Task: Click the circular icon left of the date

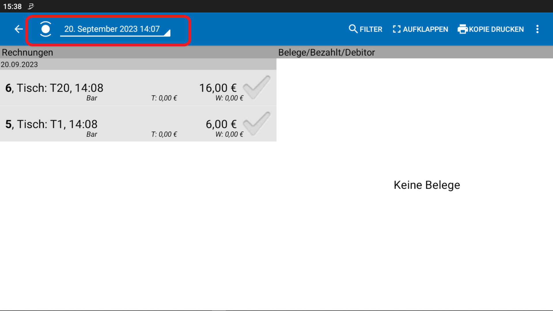Action: pyautogui.click(x=45, y=29)
